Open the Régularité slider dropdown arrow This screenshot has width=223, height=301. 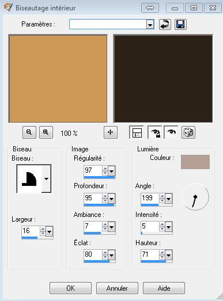coord(112,171)
